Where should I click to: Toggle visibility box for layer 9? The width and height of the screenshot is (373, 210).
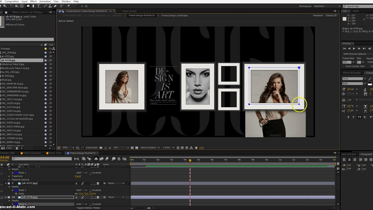tap(1, 183)
